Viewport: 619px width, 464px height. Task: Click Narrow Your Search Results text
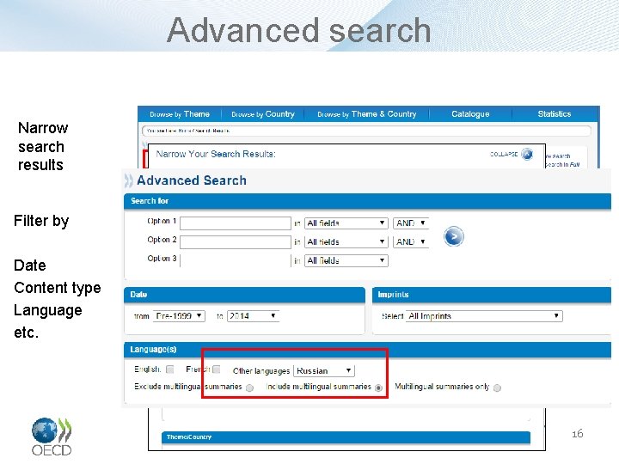point(216,154)
